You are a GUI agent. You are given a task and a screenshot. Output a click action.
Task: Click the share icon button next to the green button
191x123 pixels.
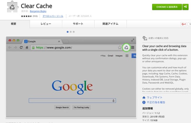(185, 7)
